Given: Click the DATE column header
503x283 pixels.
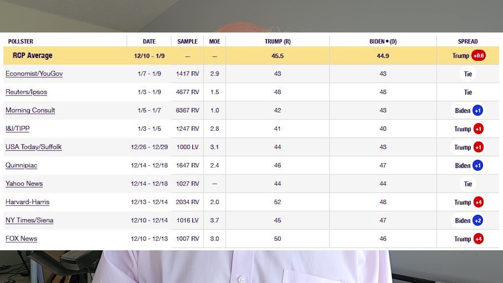Looking at the screenshot, I should coord(149,41).
